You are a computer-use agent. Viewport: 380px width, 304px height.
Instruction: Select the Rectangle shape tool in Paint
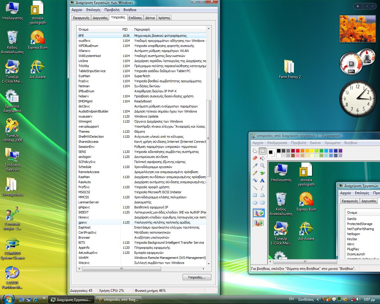(255, 195)
